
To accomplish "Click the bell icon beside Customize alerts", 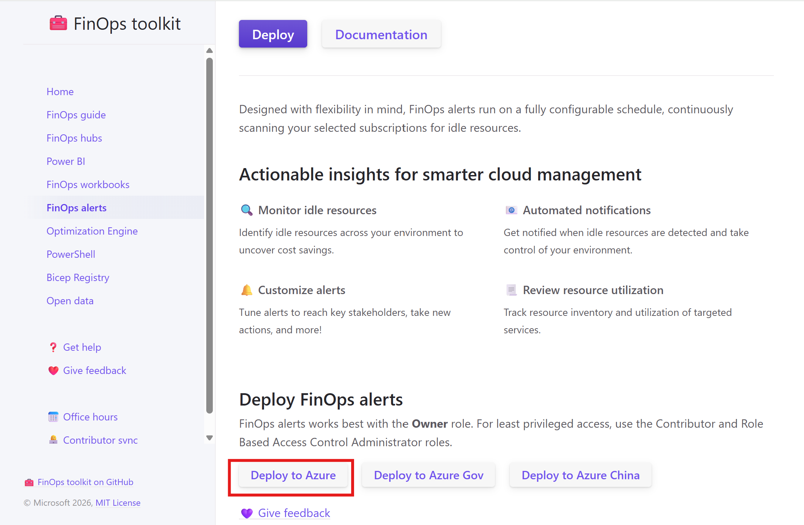I will tap(247, 290).
